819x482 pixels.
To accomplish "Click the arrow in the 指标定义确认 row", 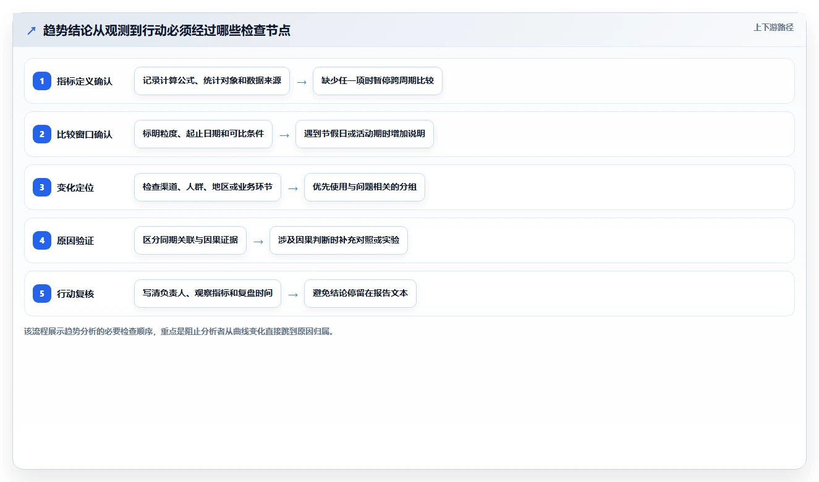I will point(302,82).
